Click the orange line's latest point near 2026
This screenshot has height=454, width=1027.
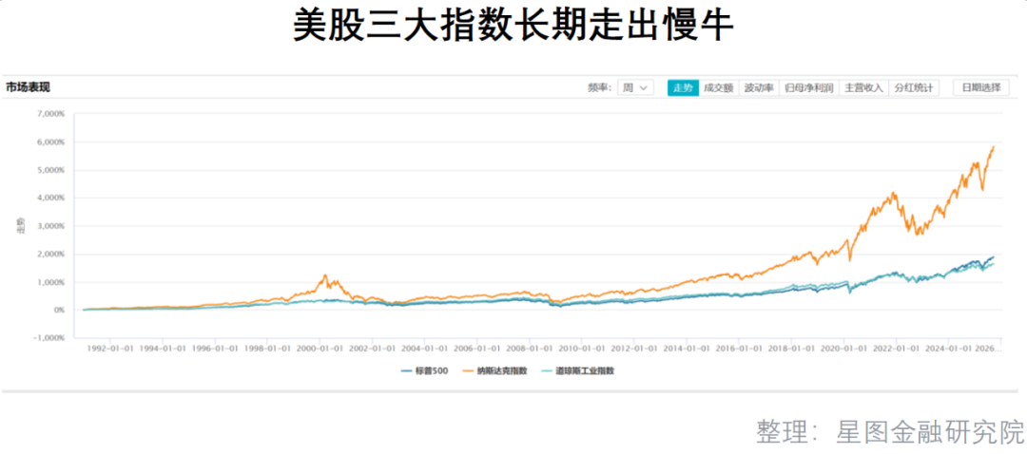pyautogui.click(x=994, y=147)
